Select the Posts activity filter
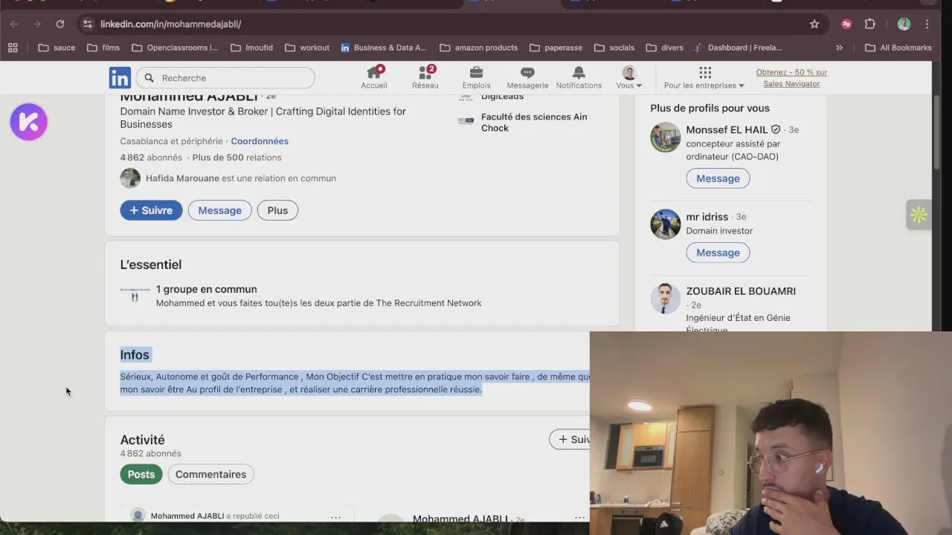The height and width of the screenshot is (535, 952). click(141, 474)
